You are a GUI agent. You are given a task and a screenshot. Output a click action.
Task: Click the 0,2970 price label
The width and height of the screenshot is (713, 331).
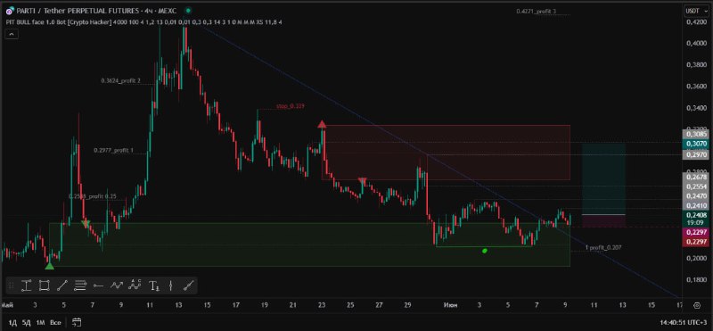696,155
